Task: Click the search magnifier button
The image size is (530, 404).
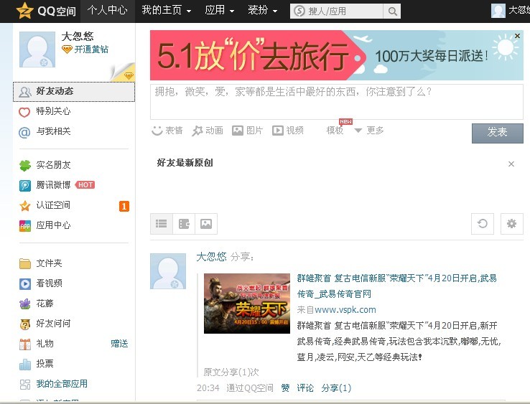Action: [x=392, y=11]
